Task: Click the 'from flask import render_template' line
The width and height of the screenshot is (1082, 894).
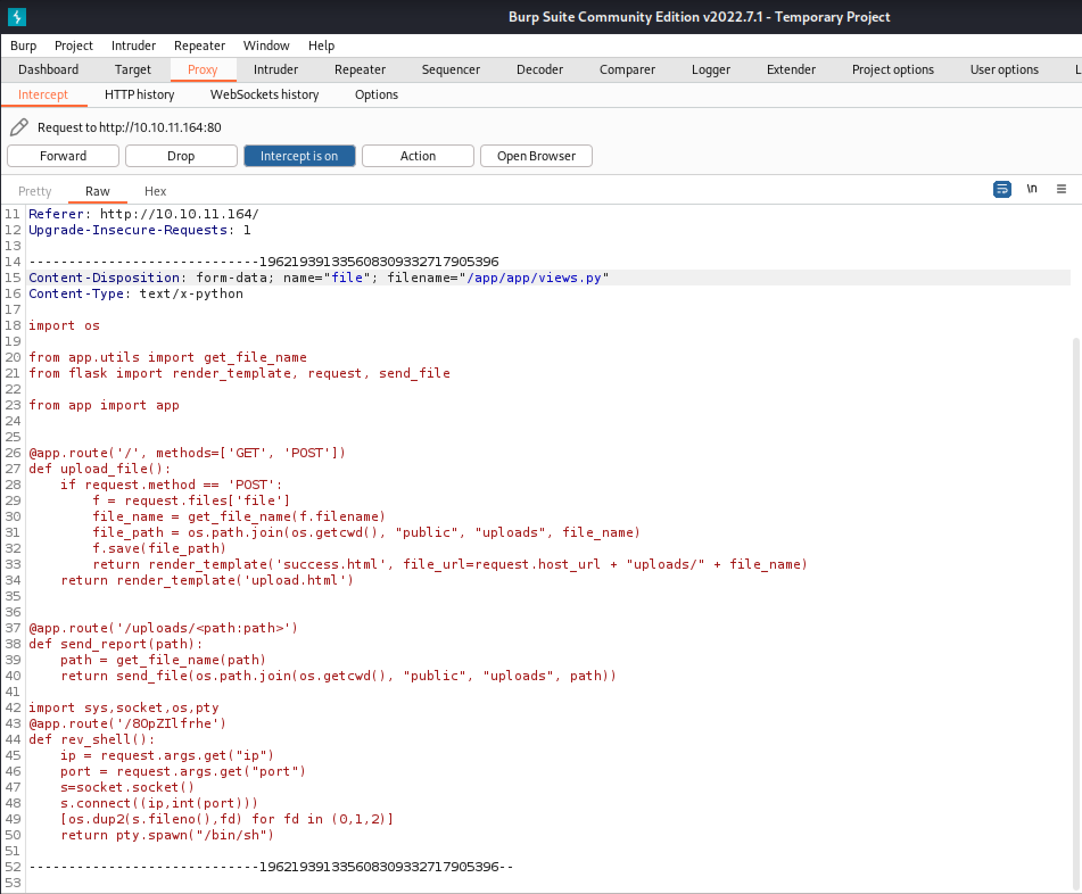Action: pos(239,373)
